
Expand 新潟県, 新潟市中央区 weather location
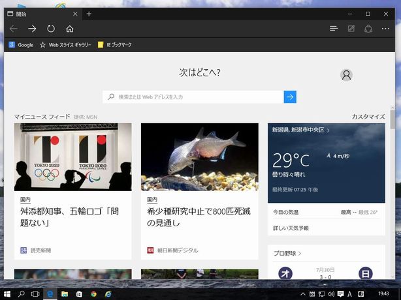(300, 130)
